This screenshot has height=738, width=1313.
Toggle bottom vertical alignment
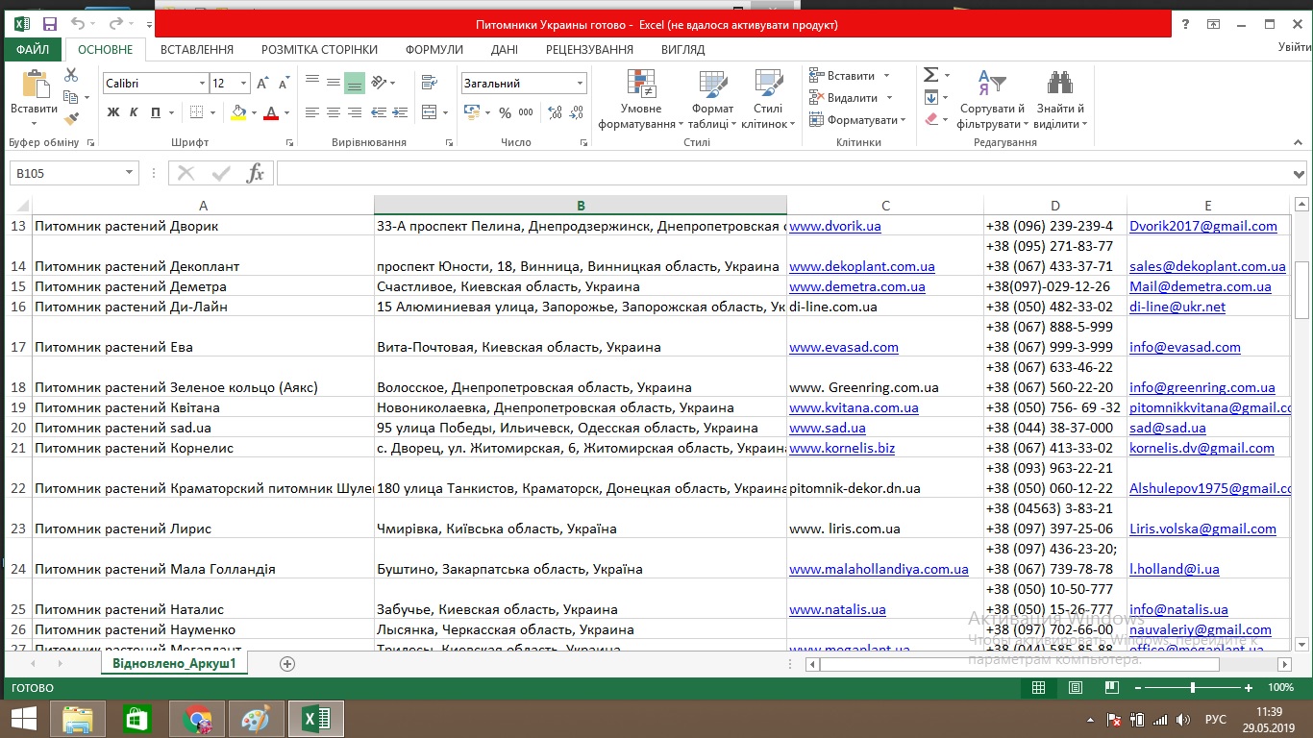point(355,84)
